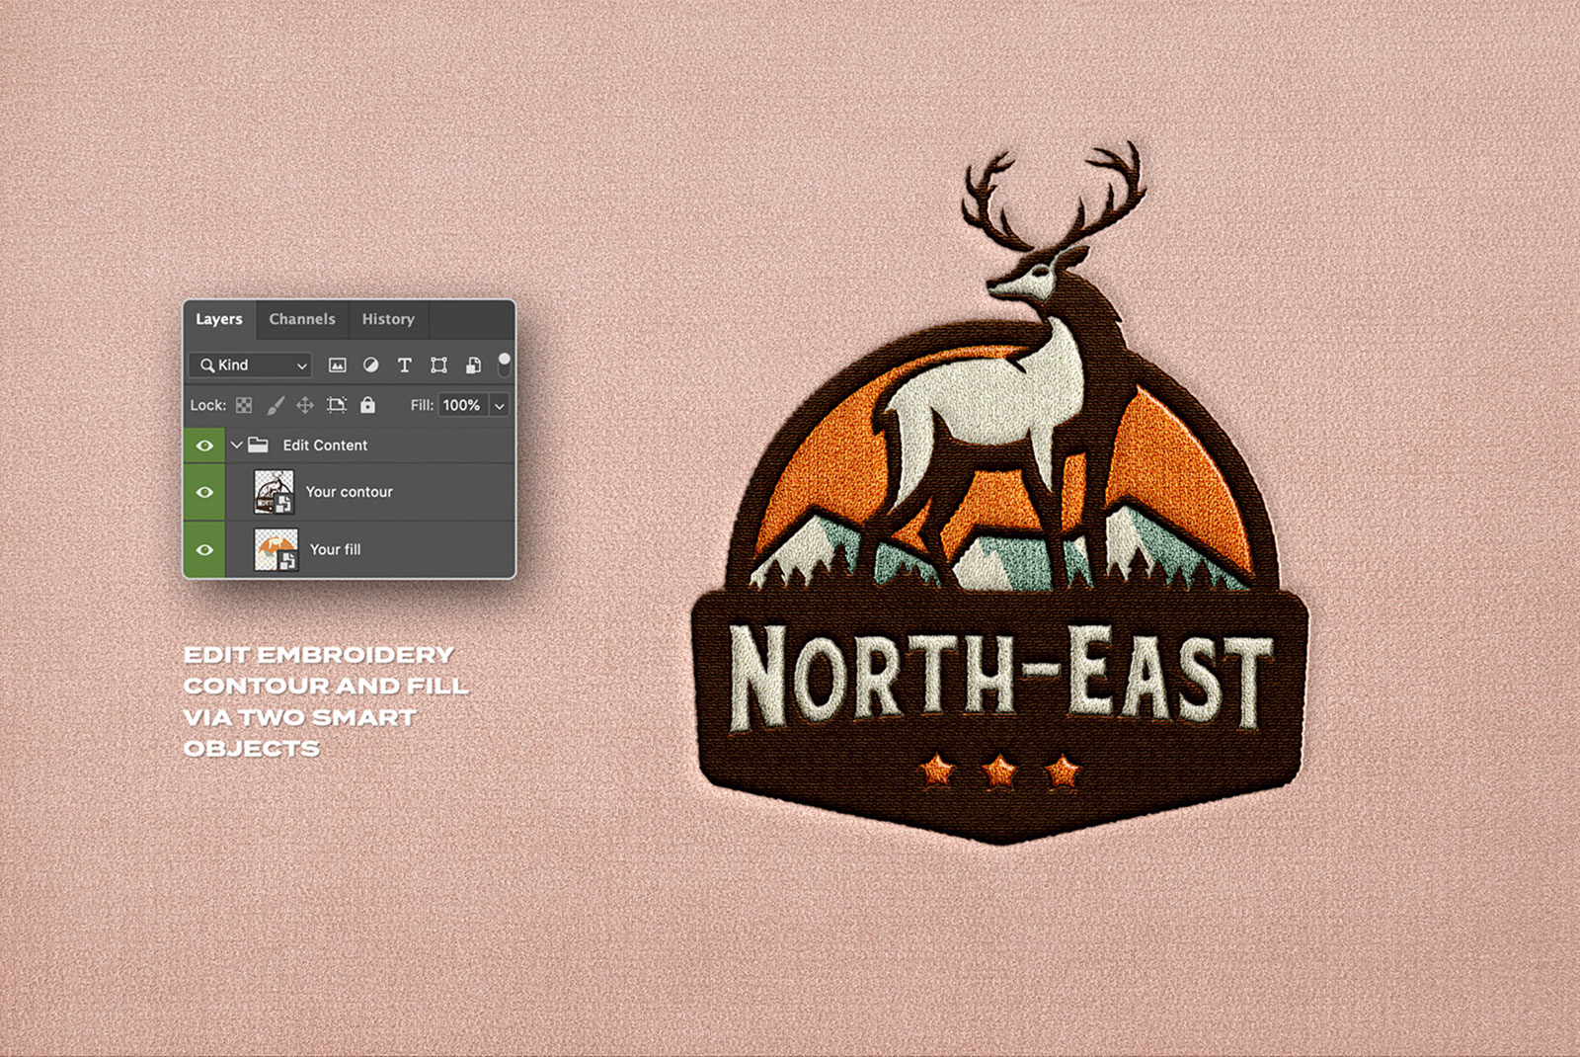Screen dimensions: 1580x1057
Task: Turn off layer filtering with the switch
Action: coord(504,366)
